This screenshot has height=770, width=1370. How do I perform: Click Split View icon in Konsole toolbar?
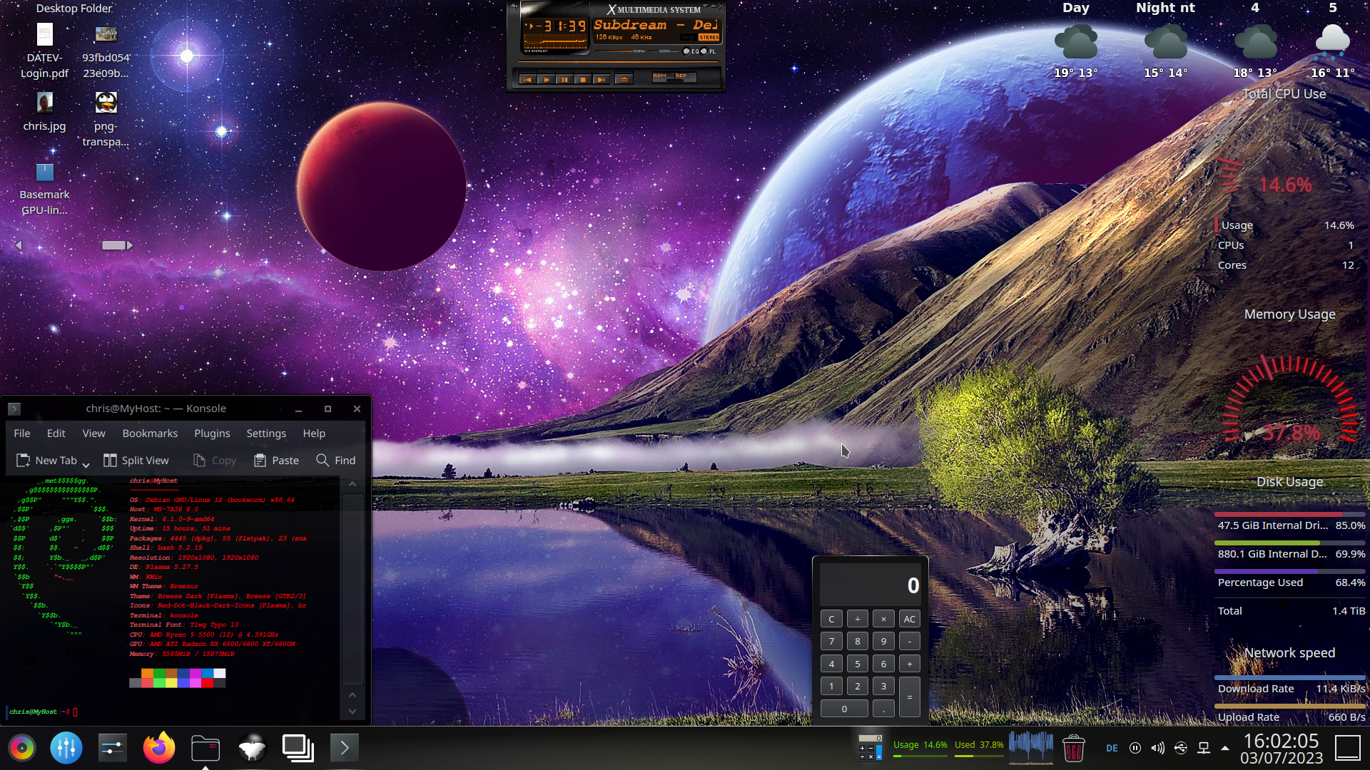pos(110,461)
